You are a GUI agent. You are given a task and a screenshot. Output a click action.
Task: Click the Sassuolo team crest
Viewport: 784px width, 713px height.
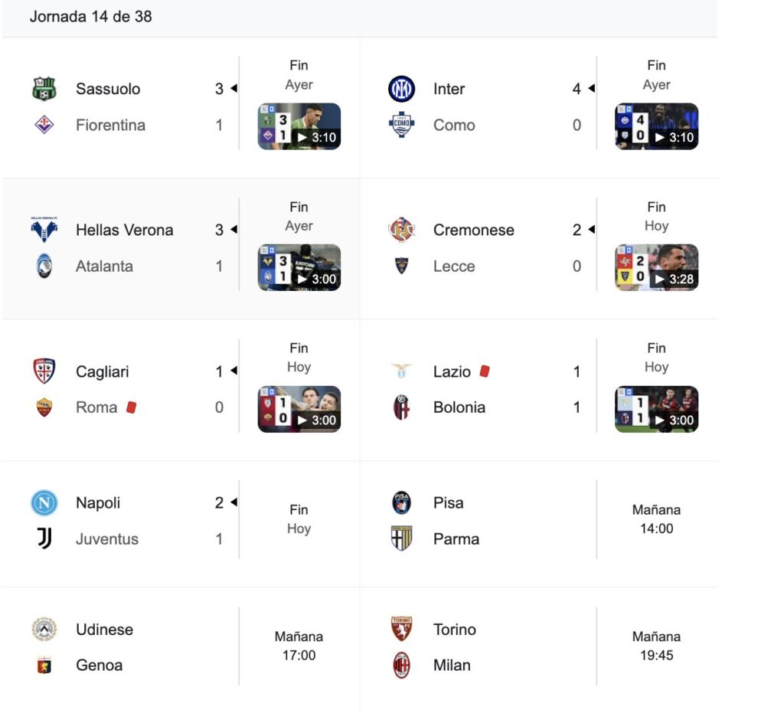pos(44,89)
